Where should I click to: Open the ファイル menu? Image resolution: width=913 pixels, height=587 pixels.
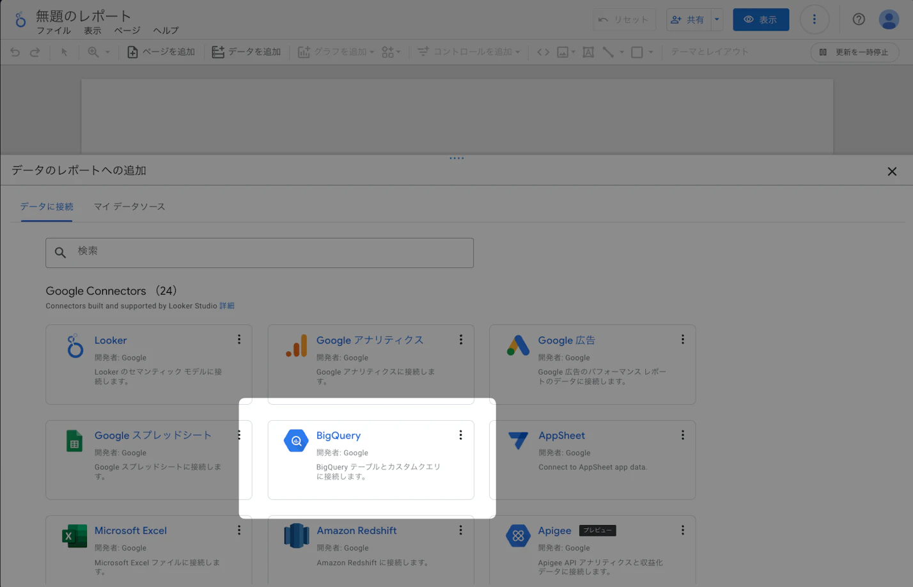click(x=54, y=31)
